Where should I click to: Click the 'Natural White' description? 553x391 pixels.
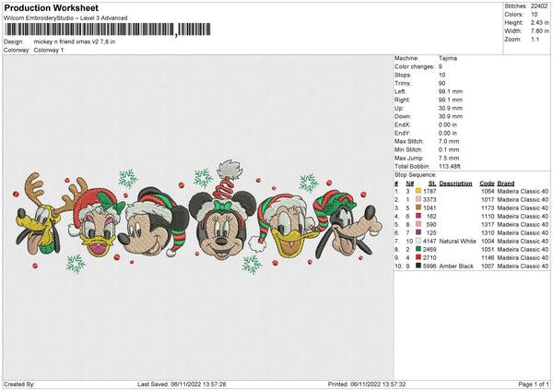point(458,242)
